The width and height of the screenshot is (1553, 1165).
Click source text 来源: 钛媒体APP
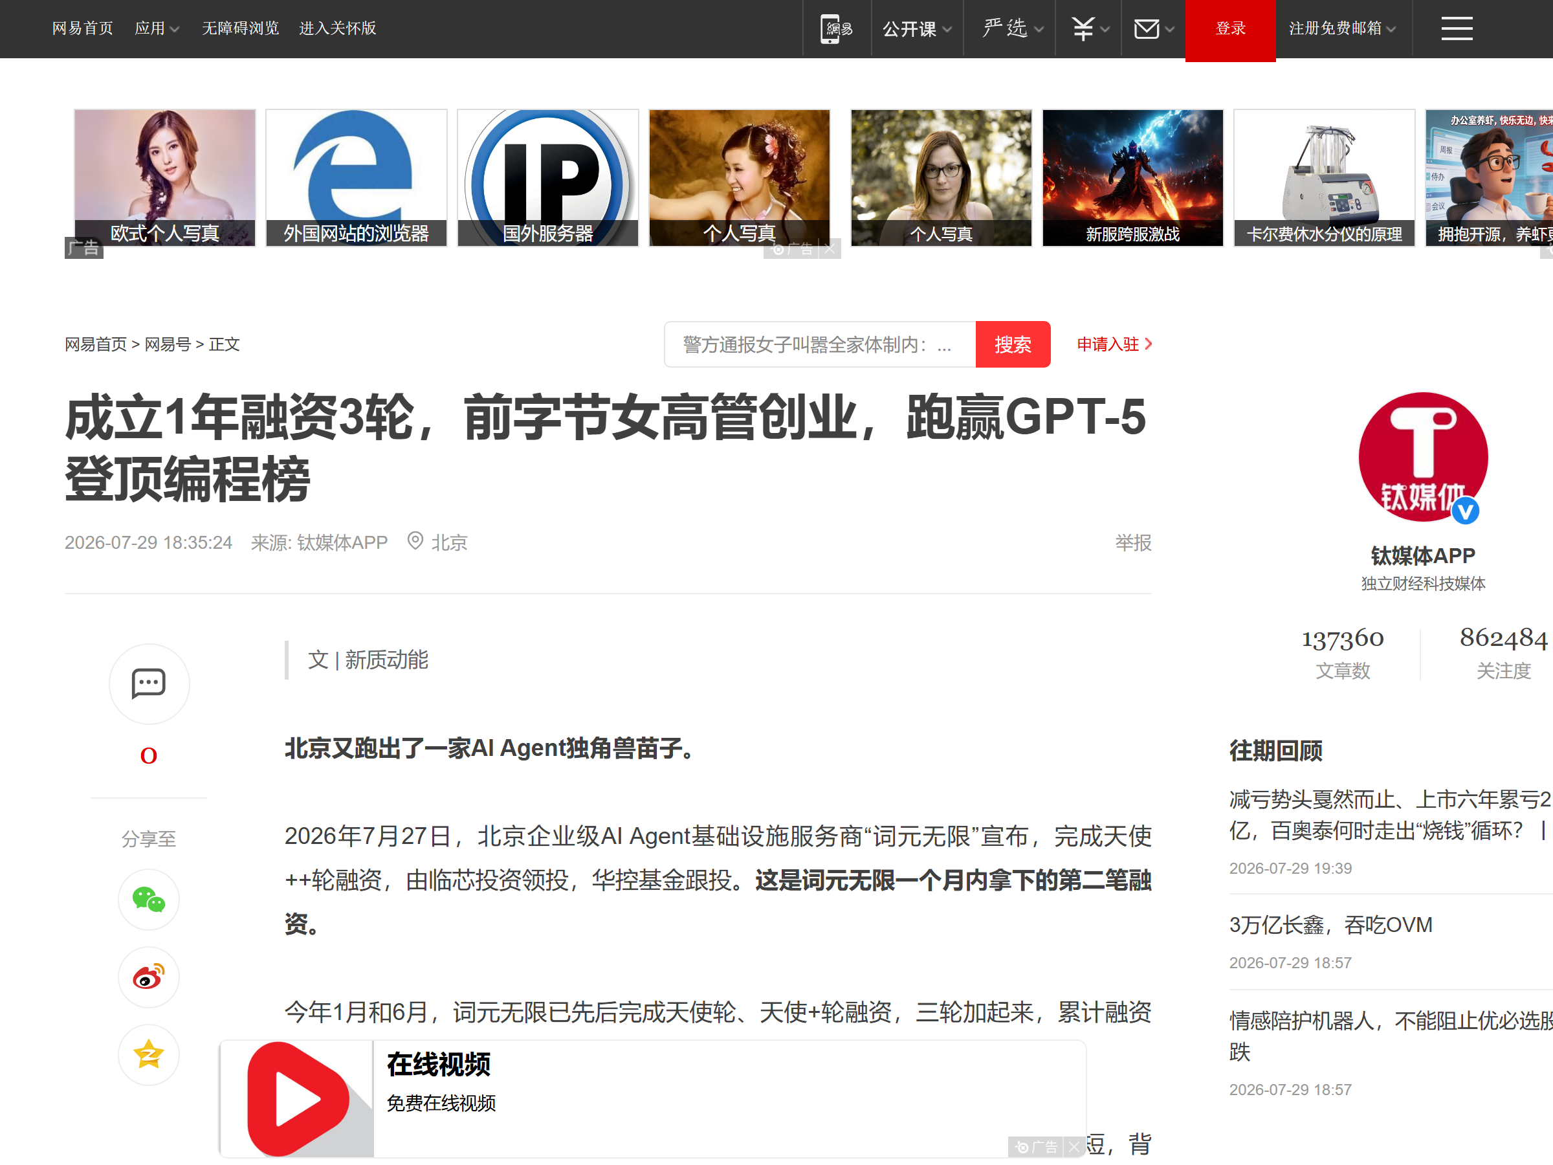pos(320,542)
